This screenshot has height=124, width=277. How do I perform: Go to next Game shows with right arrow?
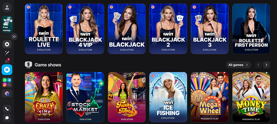266,65
